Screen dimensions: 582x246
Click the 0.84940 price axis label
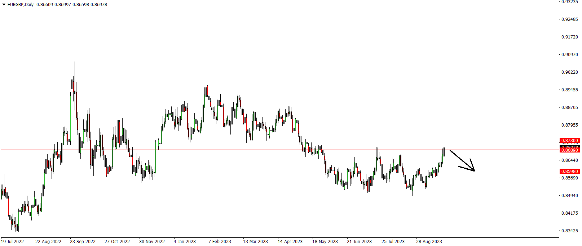pyautogui.click(x=570, y=195)
